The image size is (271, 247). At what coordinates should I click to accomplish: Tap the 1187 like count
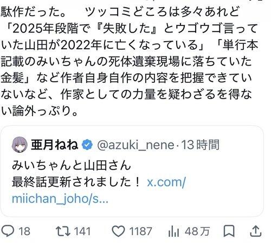point(140,231)
